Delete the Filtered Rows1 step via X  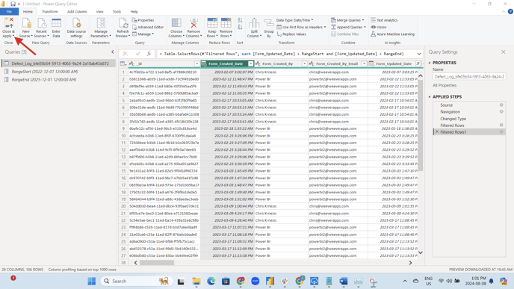(x=436, y=131)
